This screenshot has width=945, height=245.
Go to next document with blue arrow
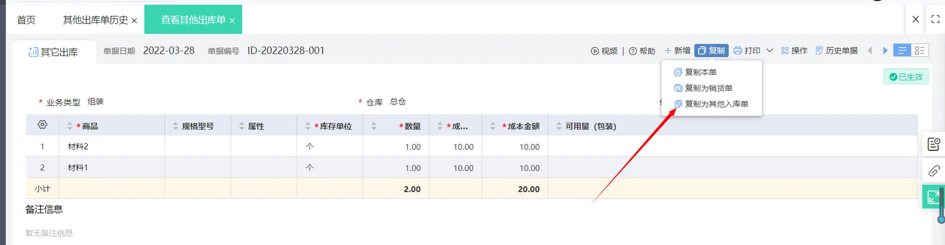(x=885, y=51)
